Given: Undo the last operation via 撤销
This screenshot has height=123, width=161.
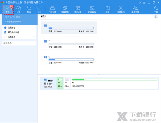Looking at the screenshot, I should coord(29,10).
